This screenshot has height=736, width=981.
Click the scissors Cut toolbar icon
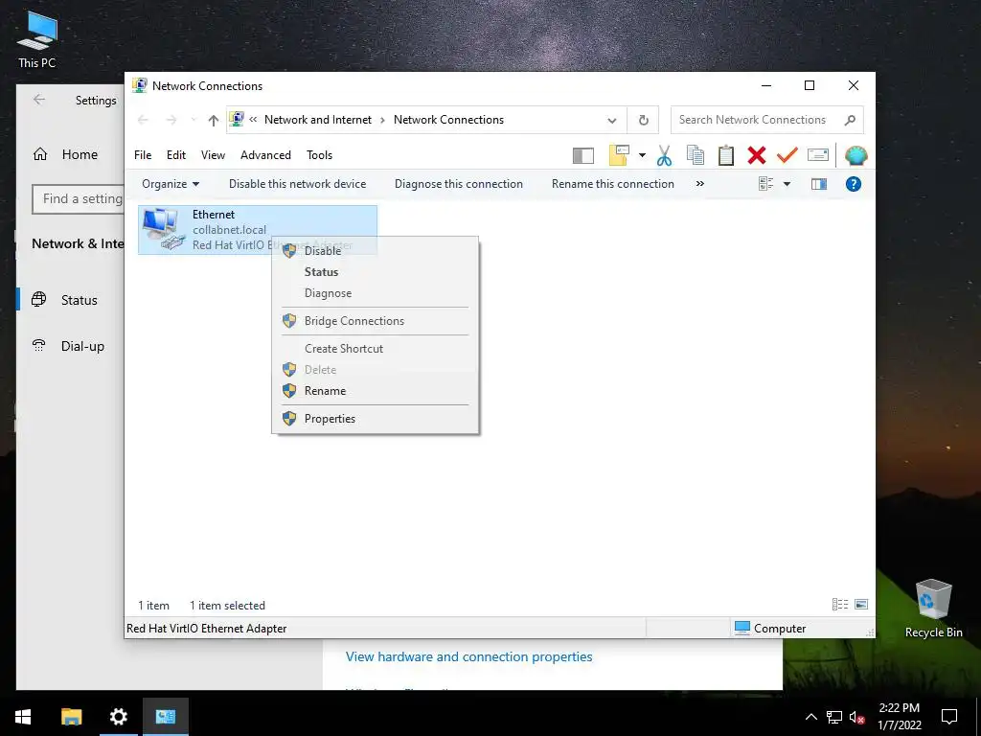click(x=665, y=155)
